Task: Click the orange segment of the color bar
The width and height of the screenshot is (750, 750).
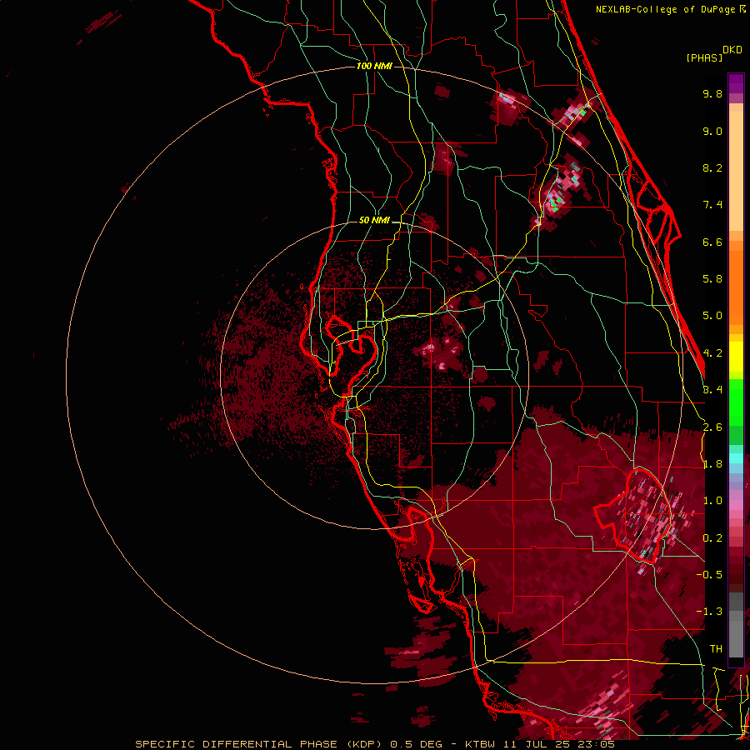Action: click(736, 287)
